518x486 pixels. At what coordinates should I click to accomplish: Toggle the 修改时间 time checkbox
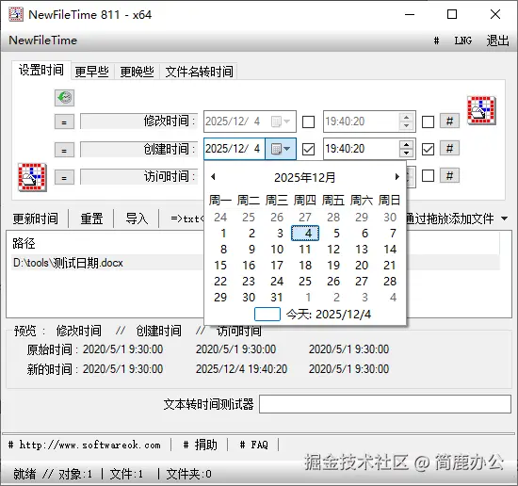tap(428, 121)
